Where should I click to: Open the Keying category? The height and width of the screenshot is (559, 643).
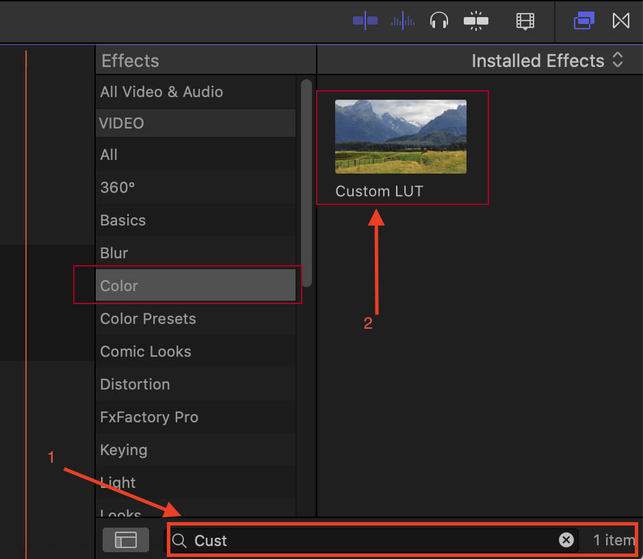coord(196,450)
